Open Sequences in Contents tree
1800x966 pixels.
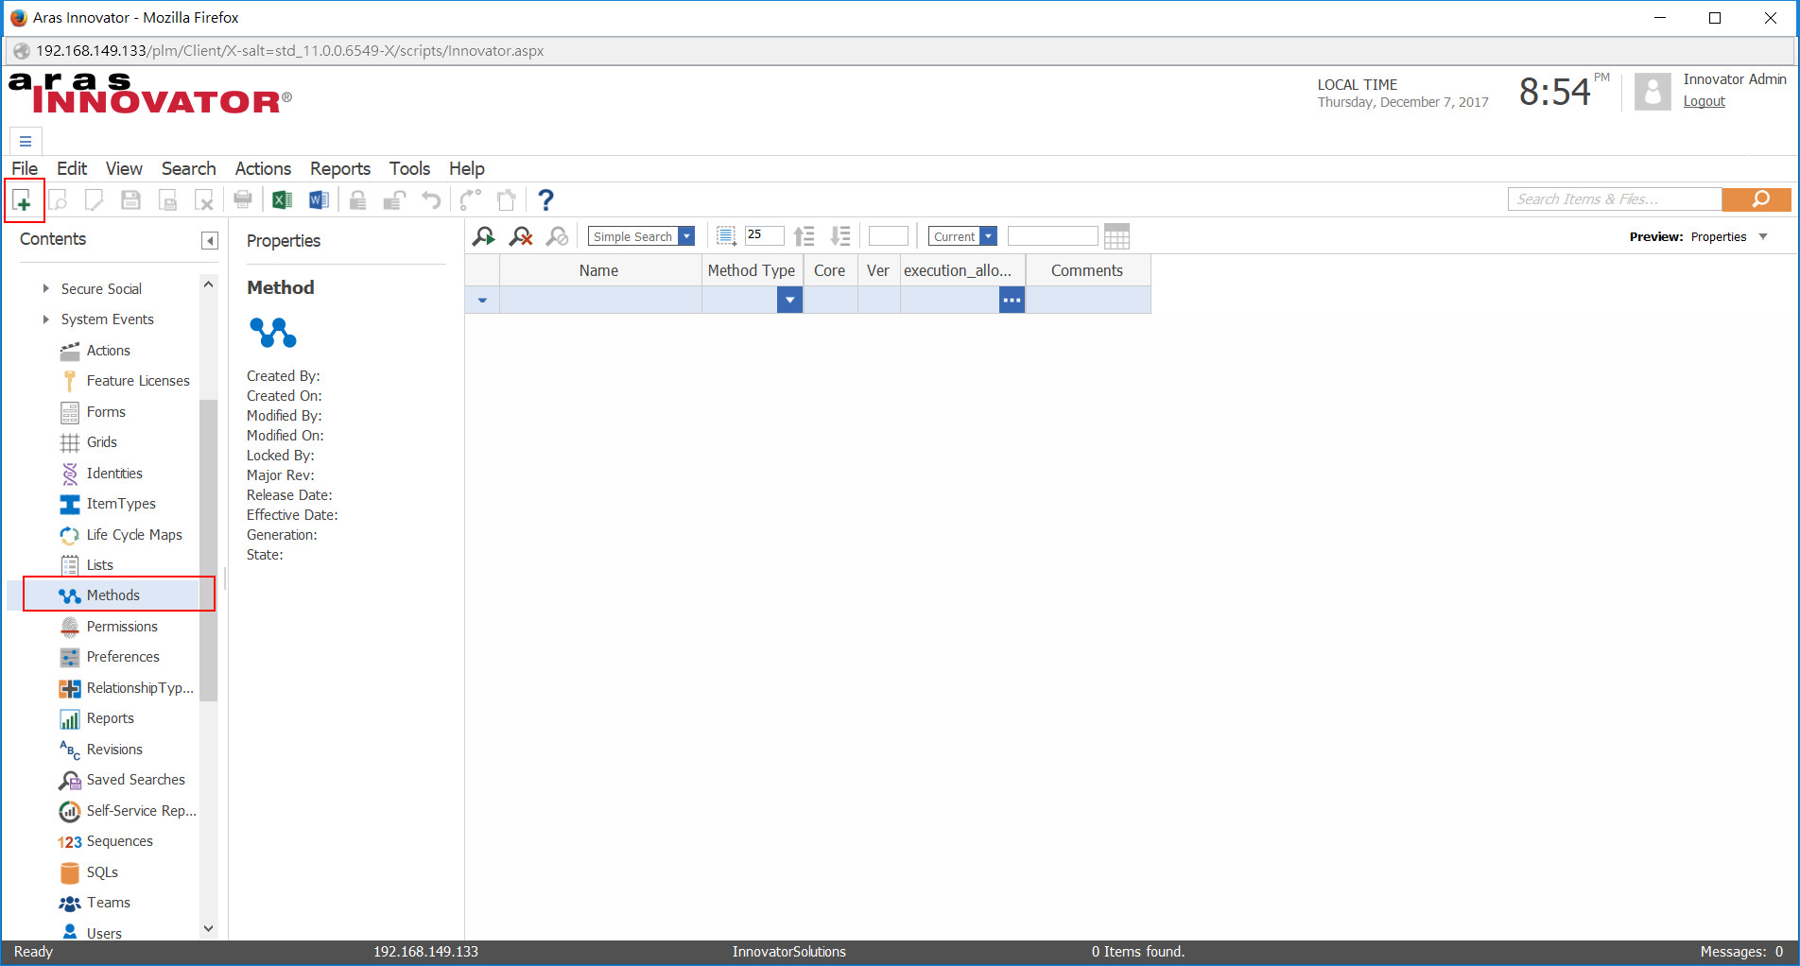(119, 841)
